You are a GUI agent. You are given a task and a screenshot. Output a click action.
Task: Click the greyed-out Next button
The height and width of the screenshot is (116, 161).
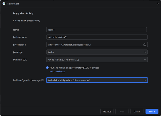[x=122, y=111]
